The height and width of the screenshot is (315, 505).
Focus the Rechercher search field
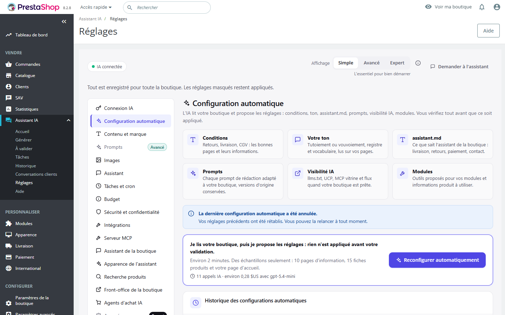[167, 7]
